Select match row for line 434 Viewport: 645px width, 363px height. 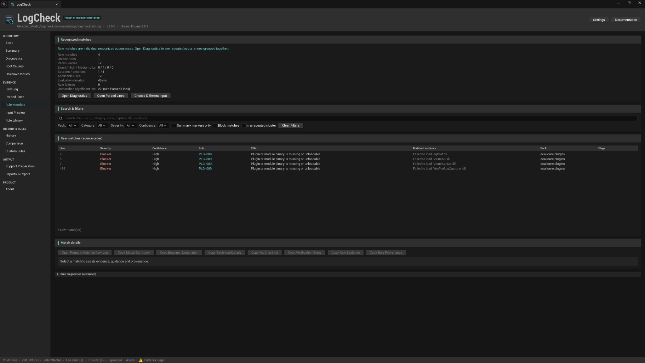tap(348, 169)
